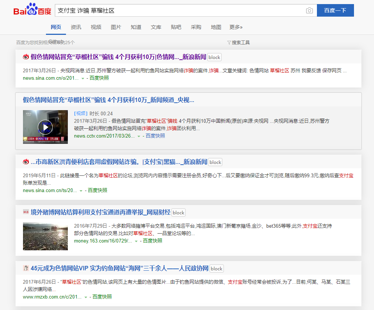The image size is (374, 310).
Task: Open search by image via camera icon
Action: [310, 10]
